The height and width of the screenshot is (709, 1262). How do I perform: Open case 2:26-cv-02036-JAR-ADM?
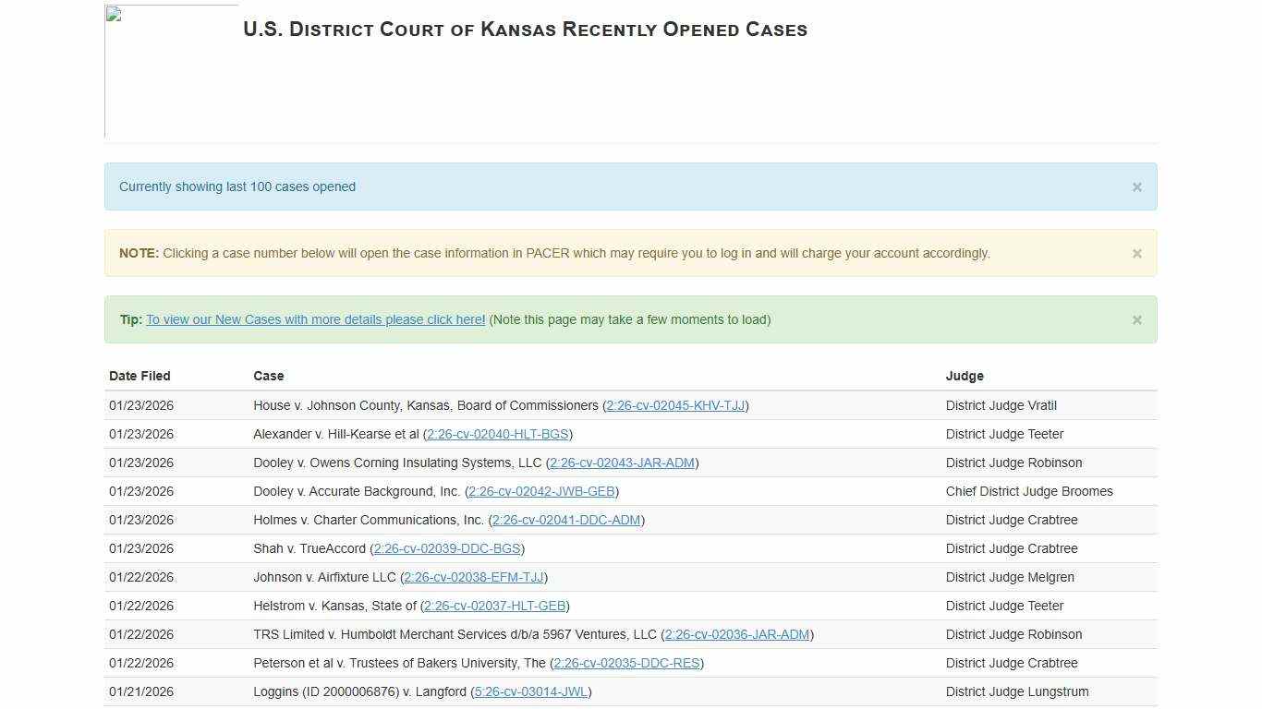[735, 634]
